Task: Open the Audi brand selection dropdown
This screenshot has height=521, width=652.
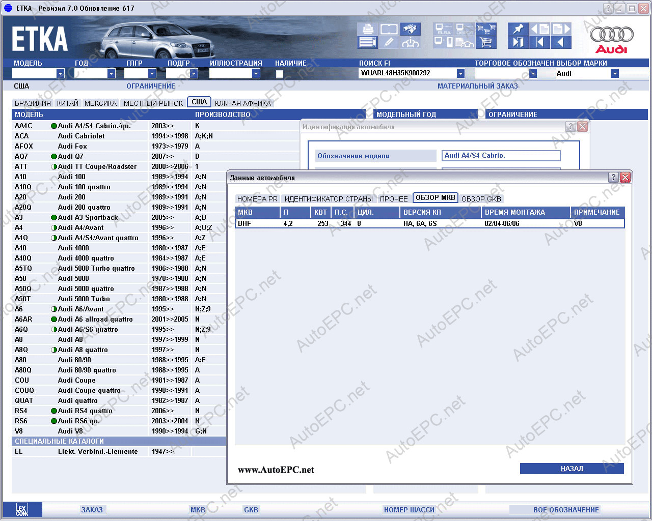Action: tap(615, 73)
